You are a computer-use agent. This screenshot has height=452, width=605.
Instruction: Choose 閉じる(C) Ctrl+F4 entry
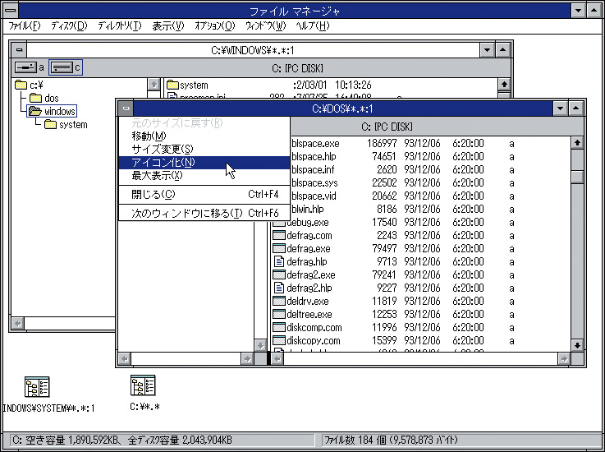[x=204, y=194]
